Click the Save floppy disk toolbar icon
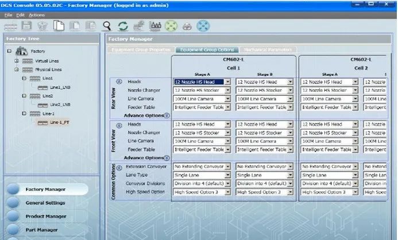398x240 pixels. (26, 26)
